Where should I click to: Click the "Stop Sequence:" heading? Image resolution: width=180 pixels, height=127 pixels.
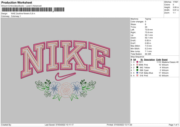point(137,57)
